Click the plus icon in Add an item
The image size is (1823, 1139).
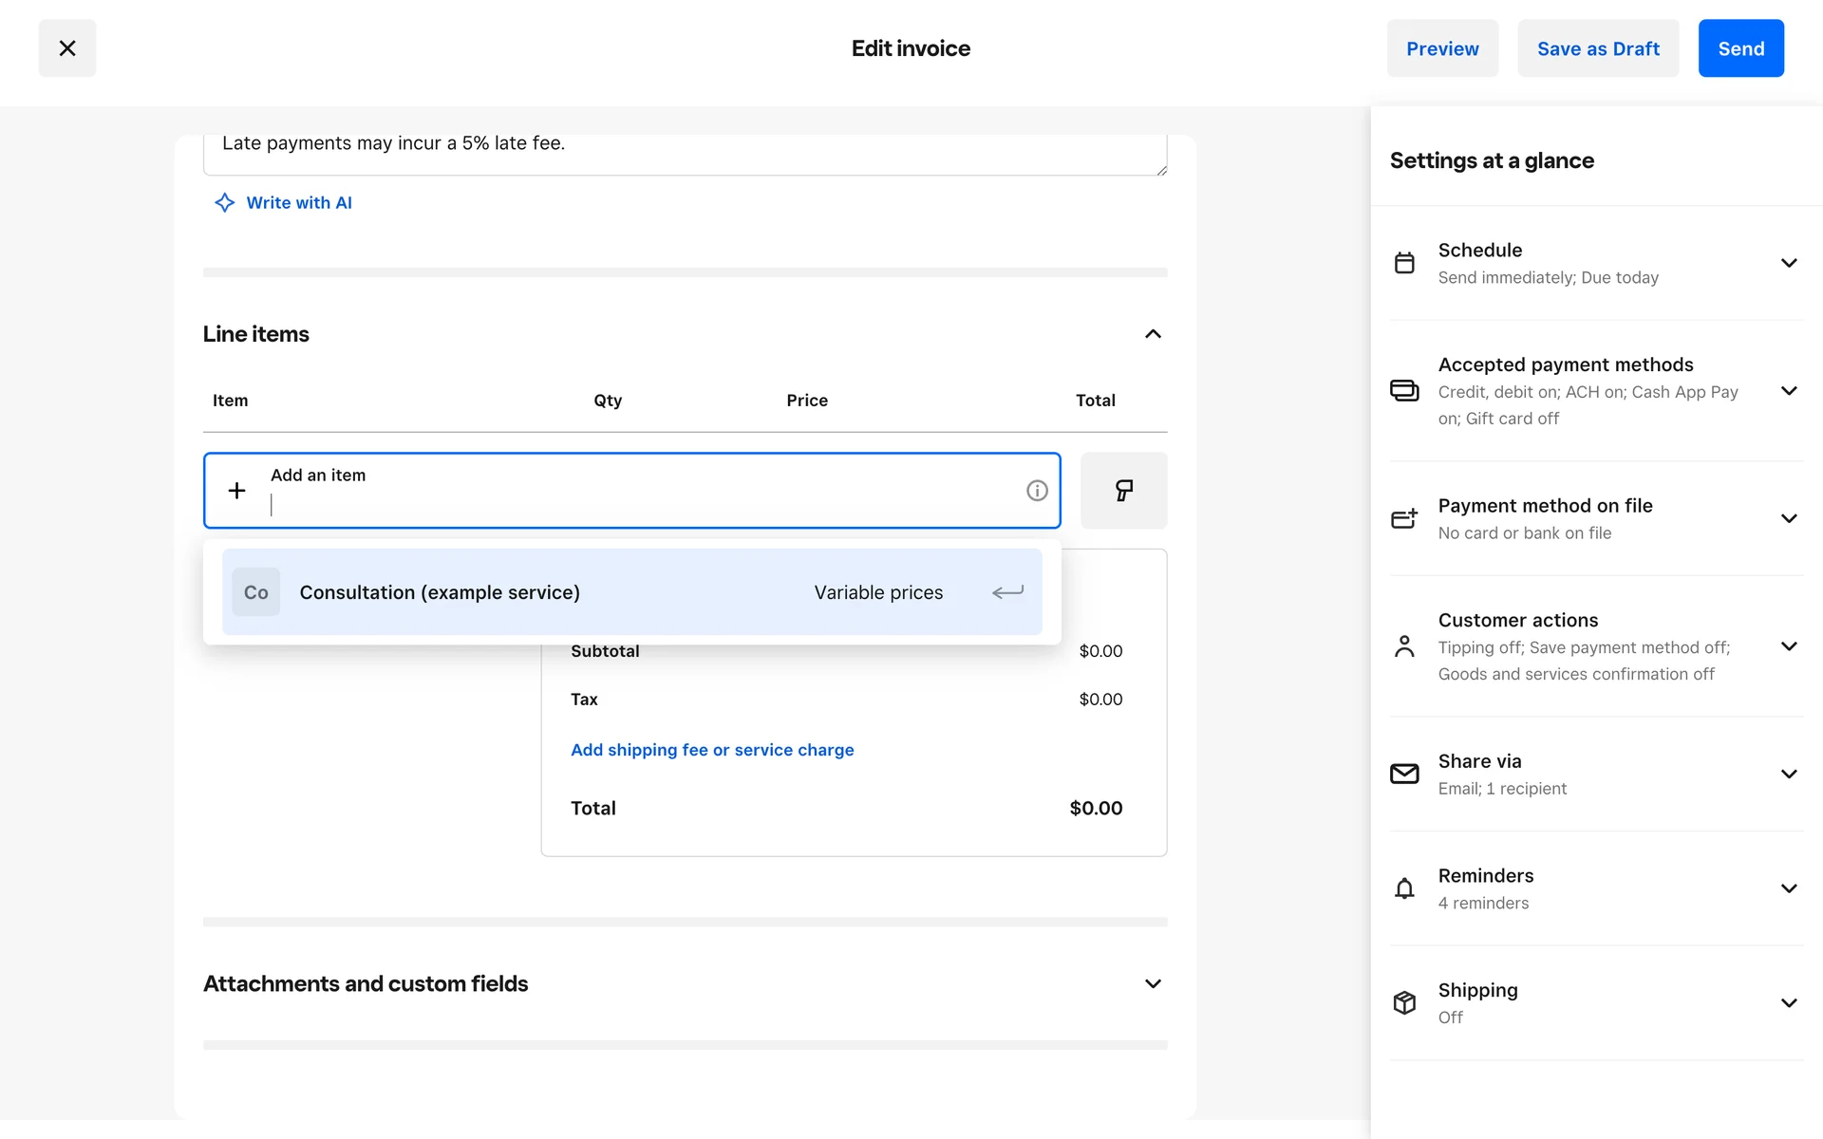pos(237,491)
